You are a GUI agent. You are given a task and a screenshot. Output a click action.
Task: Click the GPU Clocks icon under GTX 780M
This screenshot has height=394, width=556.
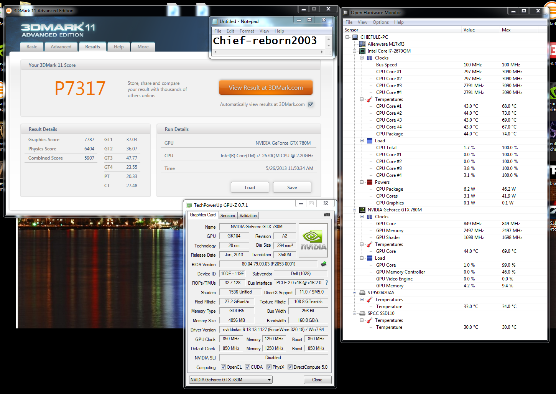(370, 217)
